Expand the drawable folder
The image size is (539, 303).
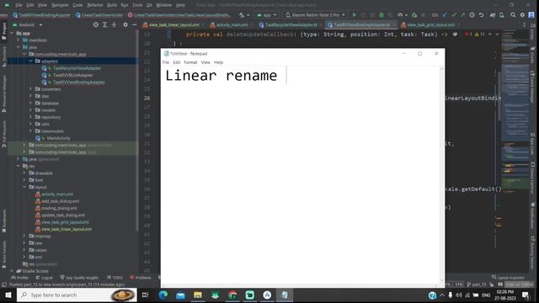pos(24,173)
